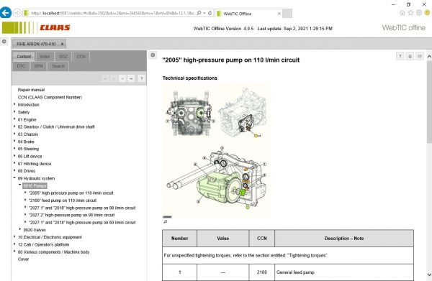Switch to the Content tab

(x=24, y=56)
